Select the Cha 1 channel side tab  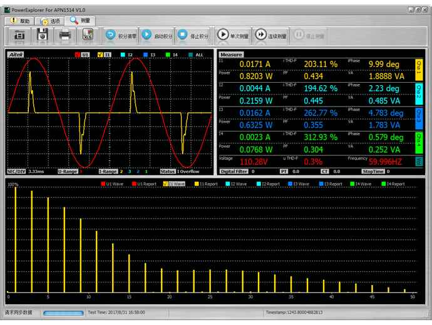pyautogui.click(x=419, y=70)
